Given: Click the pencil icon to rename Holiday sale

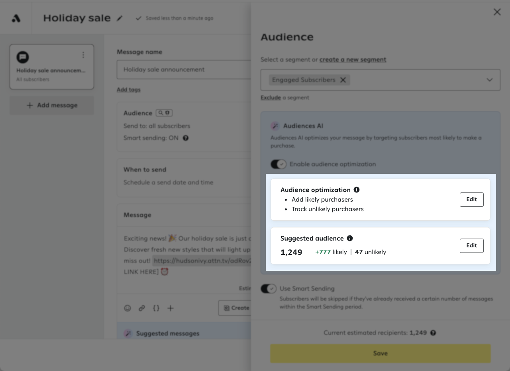Looking at the screenshot, I should [120, 18].
